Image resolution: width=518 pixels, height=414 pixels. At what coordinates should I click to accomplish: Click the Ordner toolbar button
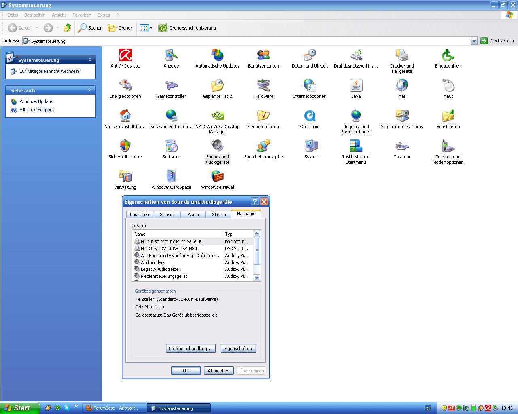point(120,28)
